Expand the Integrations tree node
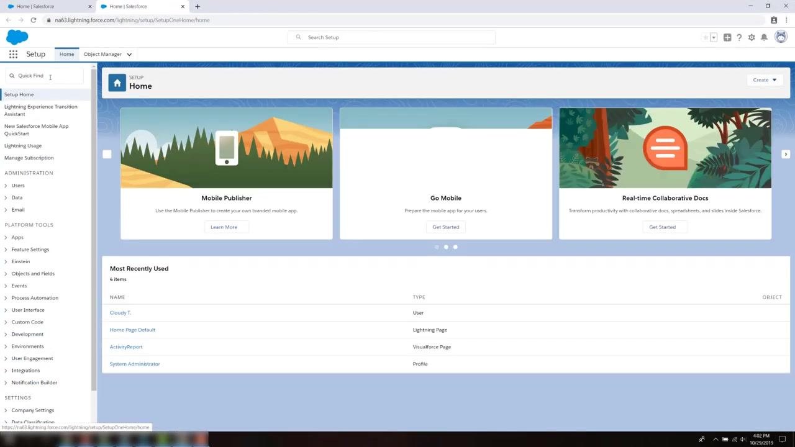 pos(6,371)
